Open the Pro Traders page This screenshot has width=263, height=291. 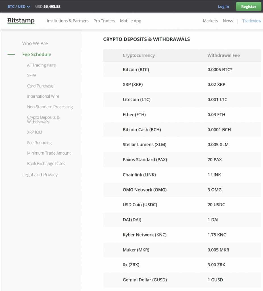[104, 21]
